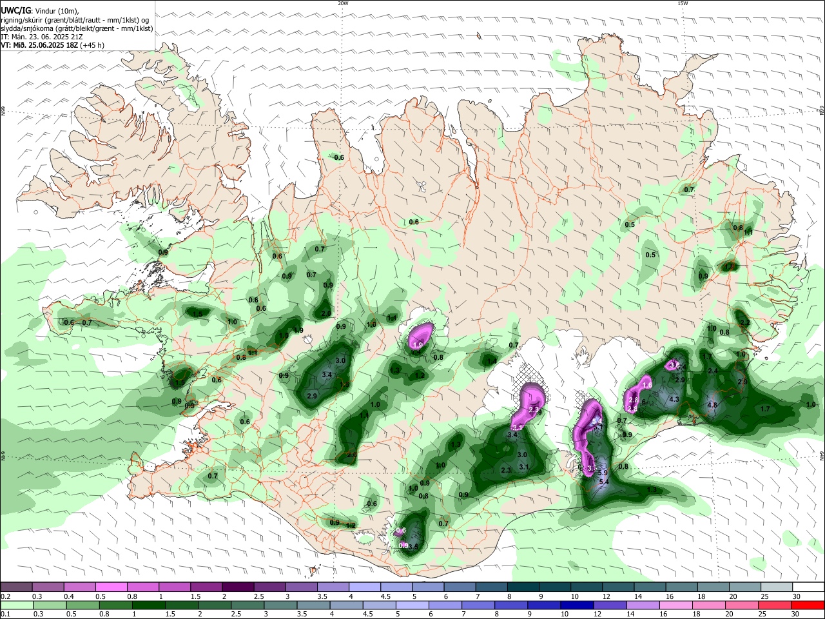Select the lower legend swatch between 20 and 25

(742, 605)
